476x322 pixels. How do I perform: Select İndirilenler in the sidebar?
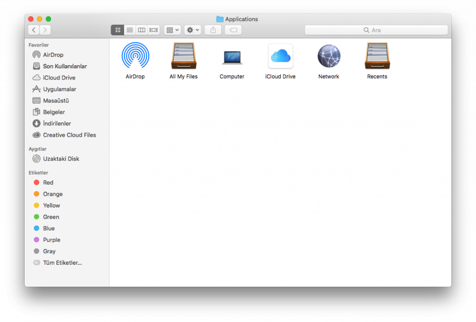[x=57, y=123]
